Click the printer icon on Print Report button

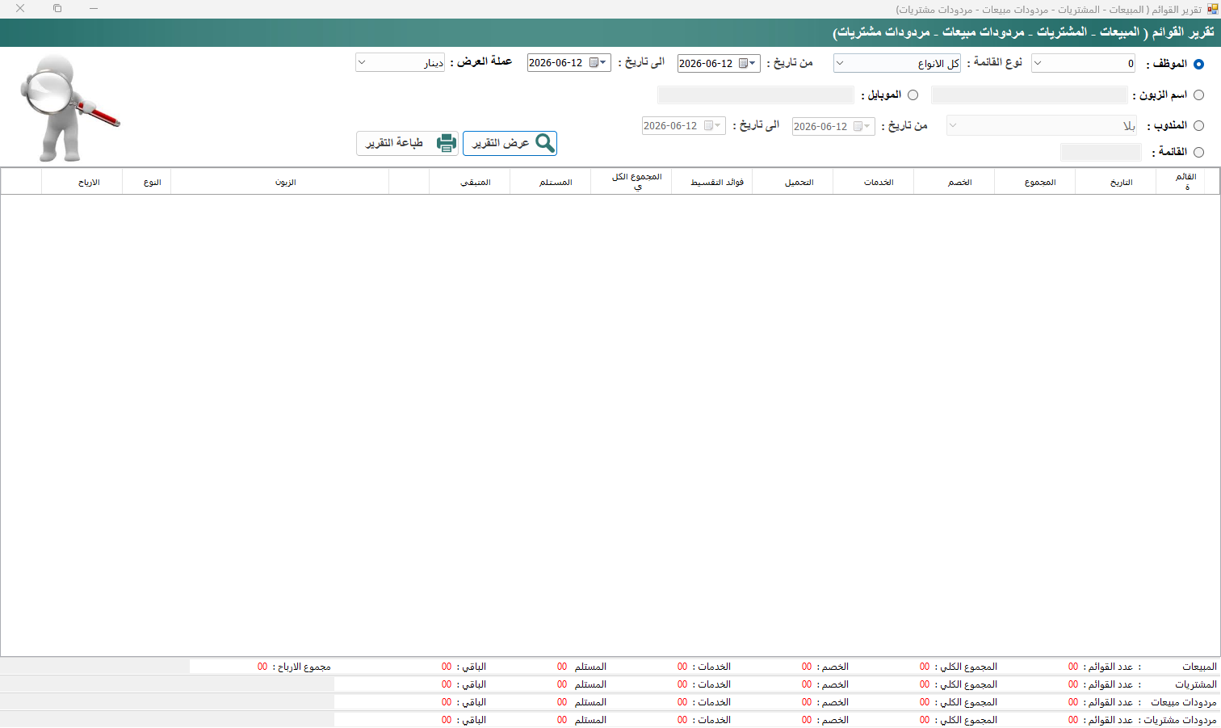click(x=446, y=143)
